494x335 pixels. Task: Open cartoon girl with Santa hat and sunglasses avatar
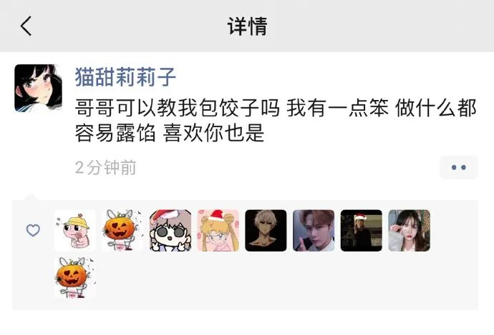(x=170, y=230)
